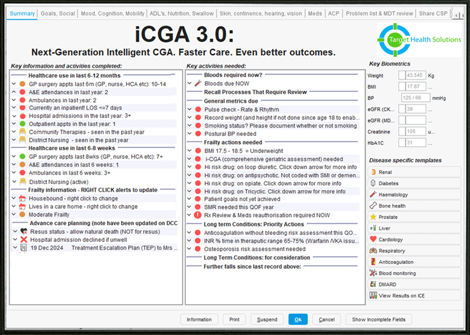Screen dimensions: 470x335
Task: Click the Rx Review exclamation alert icon
Action: [x=198, y=215]
